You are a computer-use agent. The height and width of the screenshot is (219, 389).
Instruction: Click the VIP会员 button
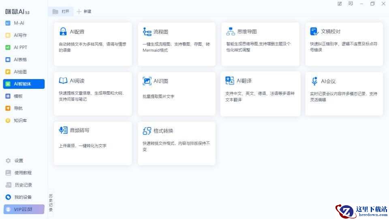[24, 209]
